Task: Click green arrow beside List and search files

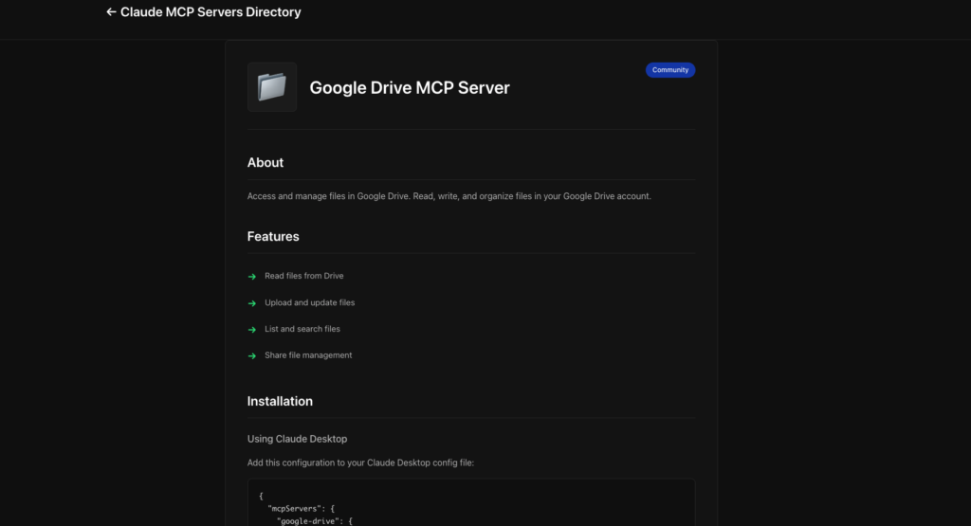Action: point(252,330)
